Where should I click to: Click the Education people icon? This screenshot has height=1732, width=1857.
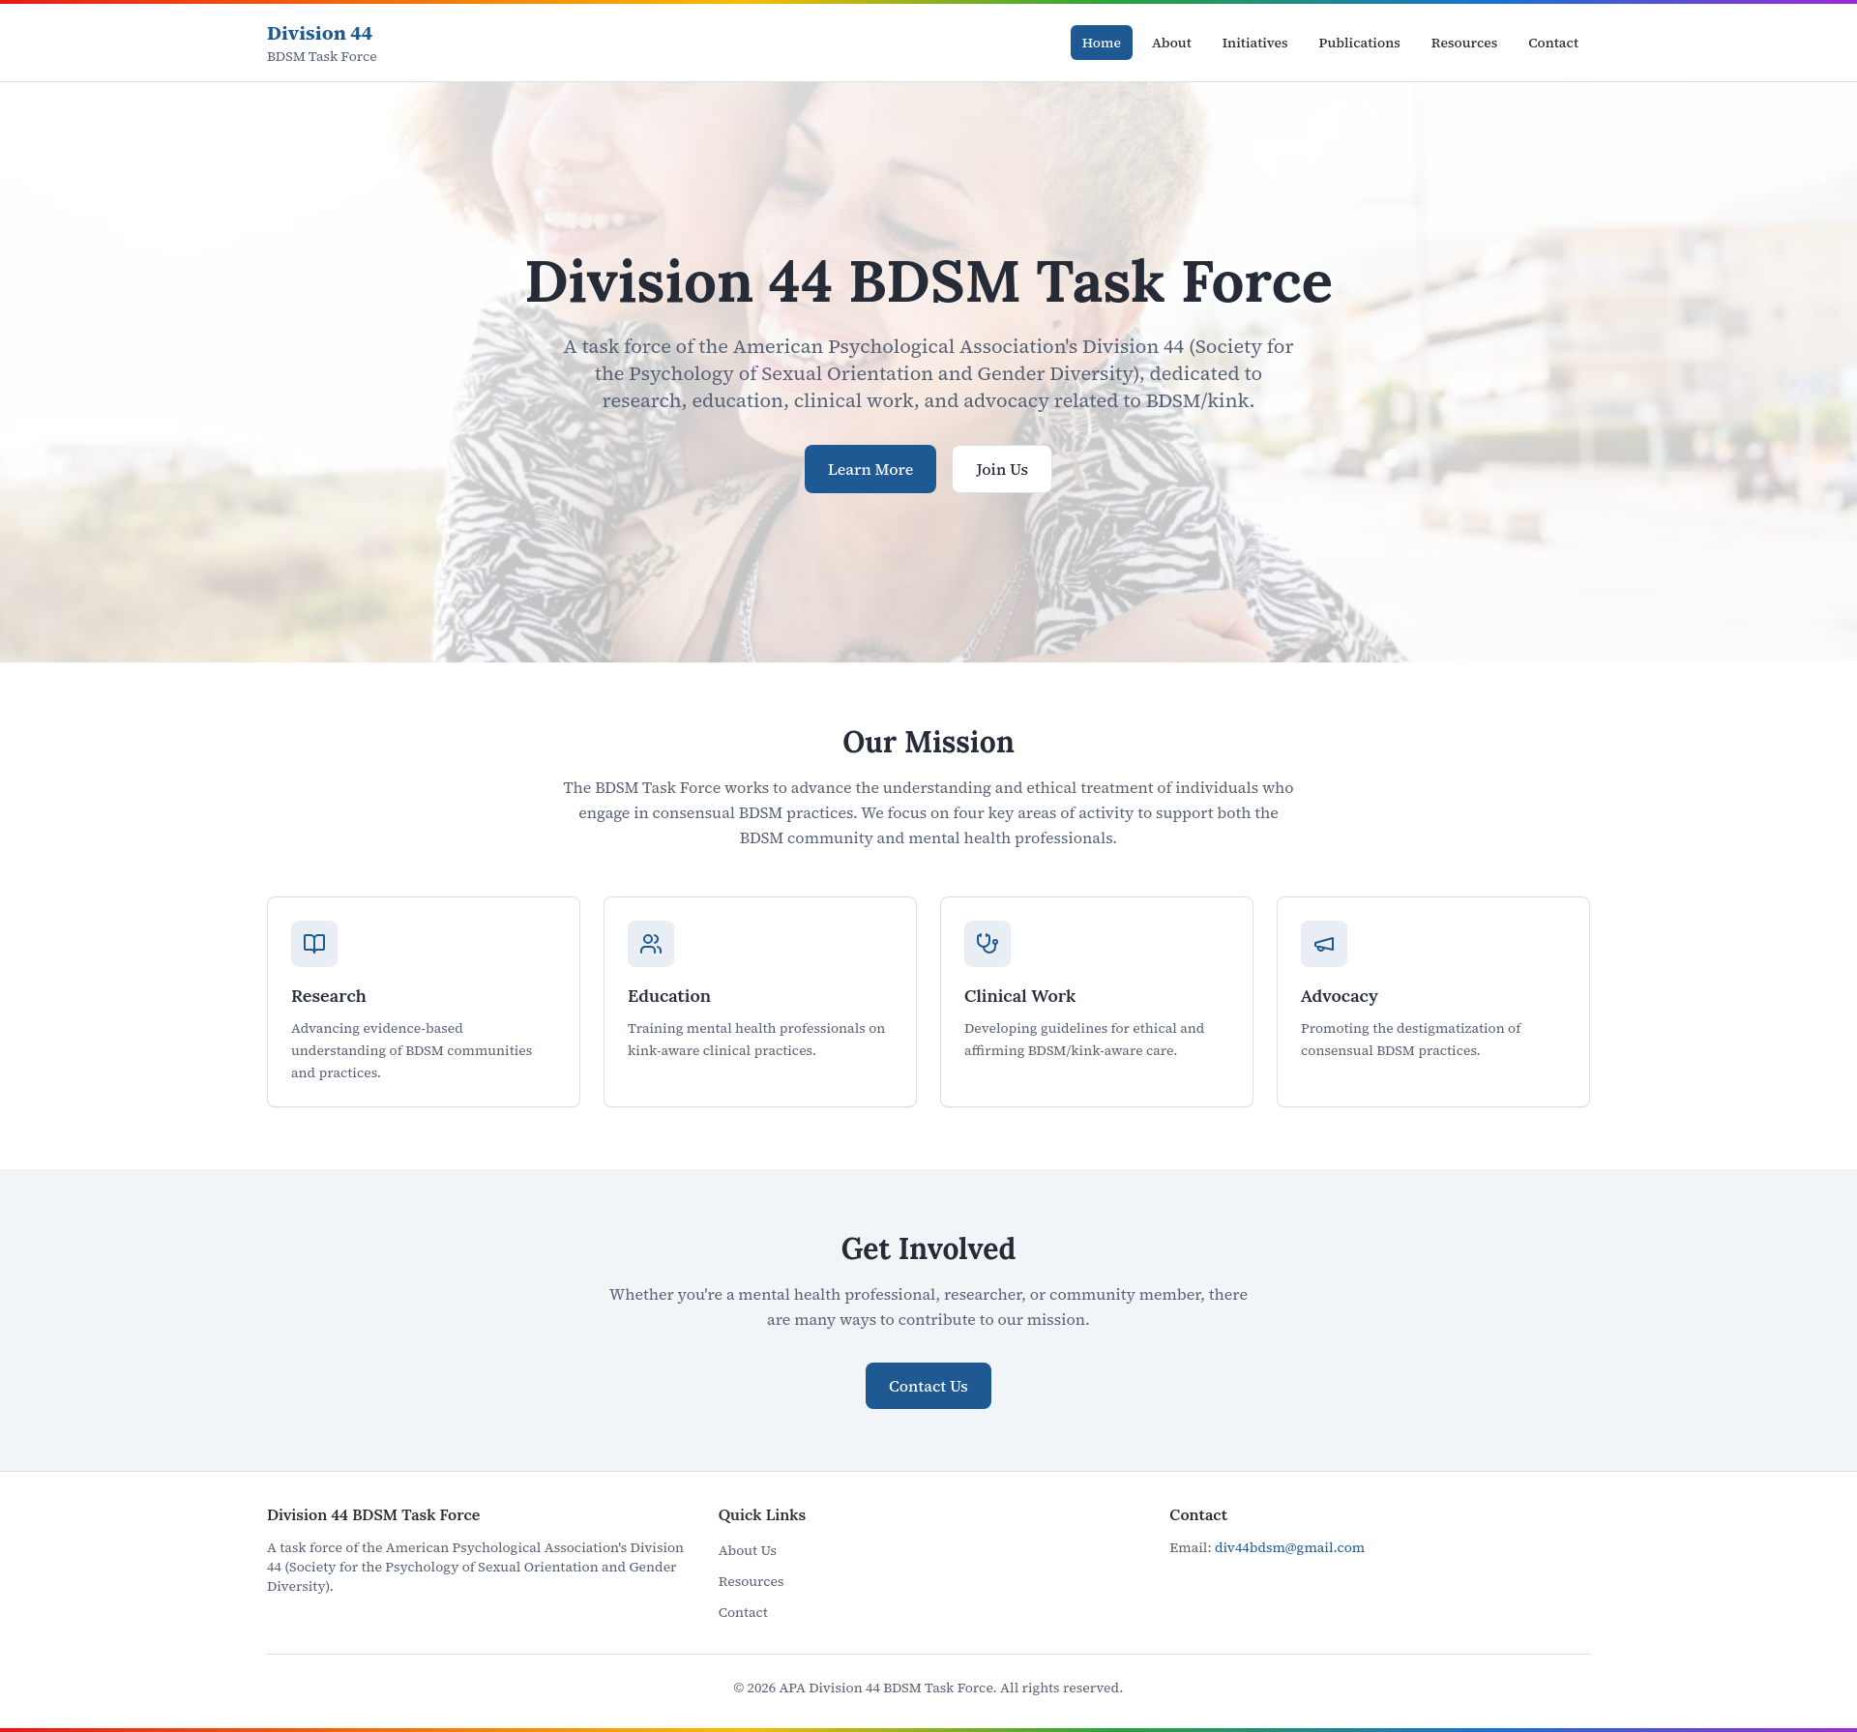651,944
